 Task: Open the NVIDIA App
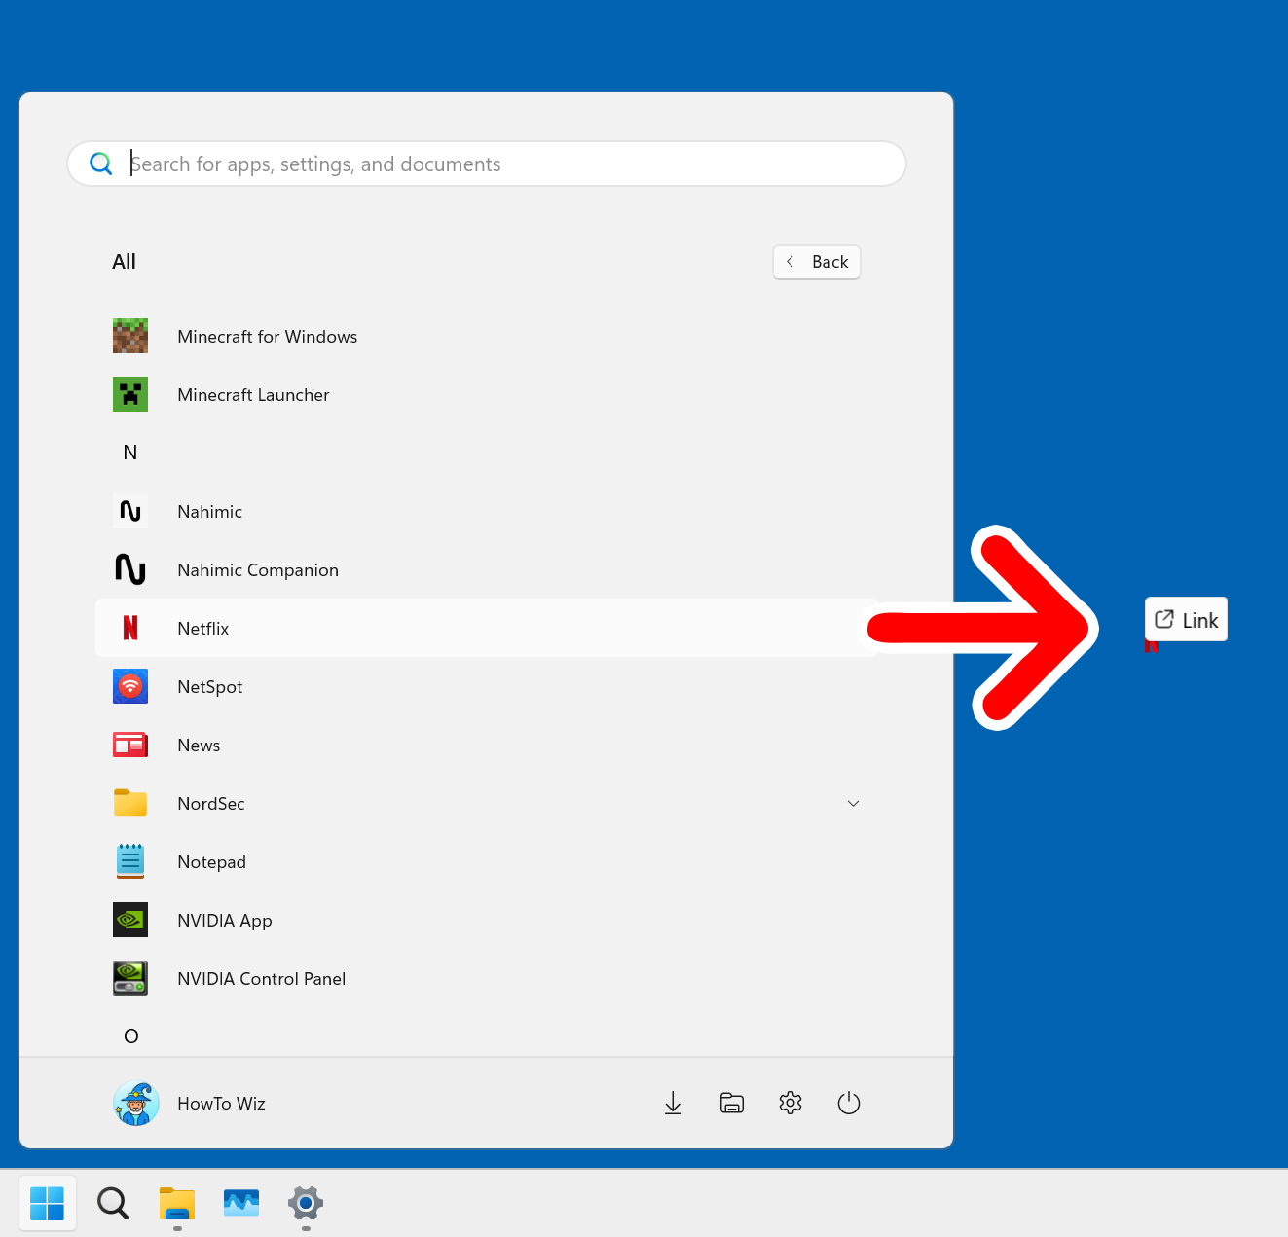(224, 920)
